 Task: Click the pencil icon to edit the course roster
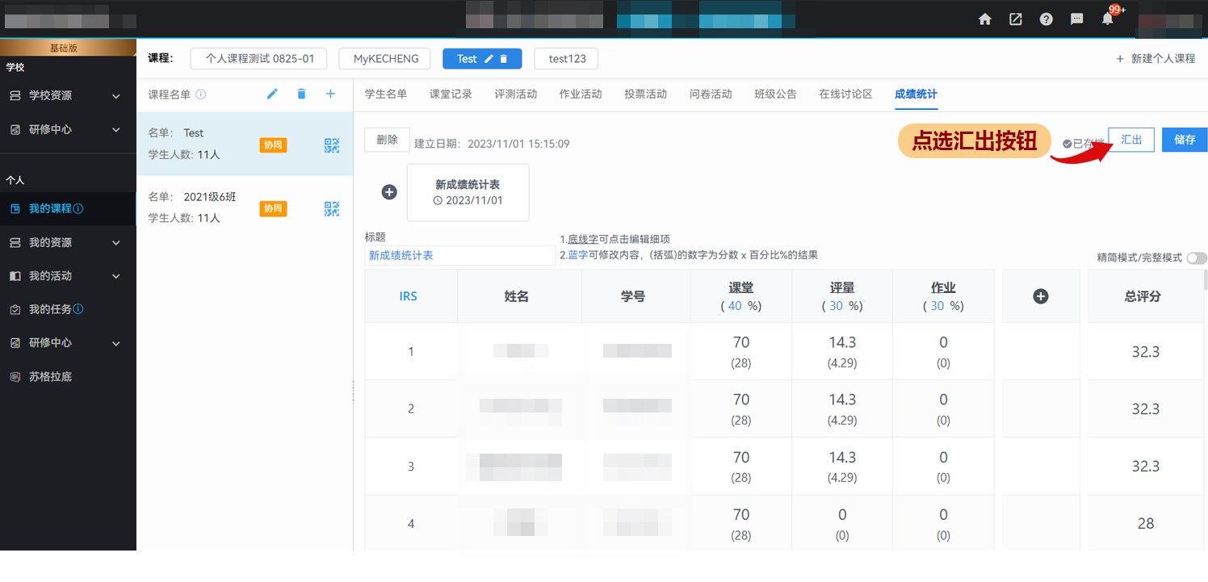(x=272, y=94)
